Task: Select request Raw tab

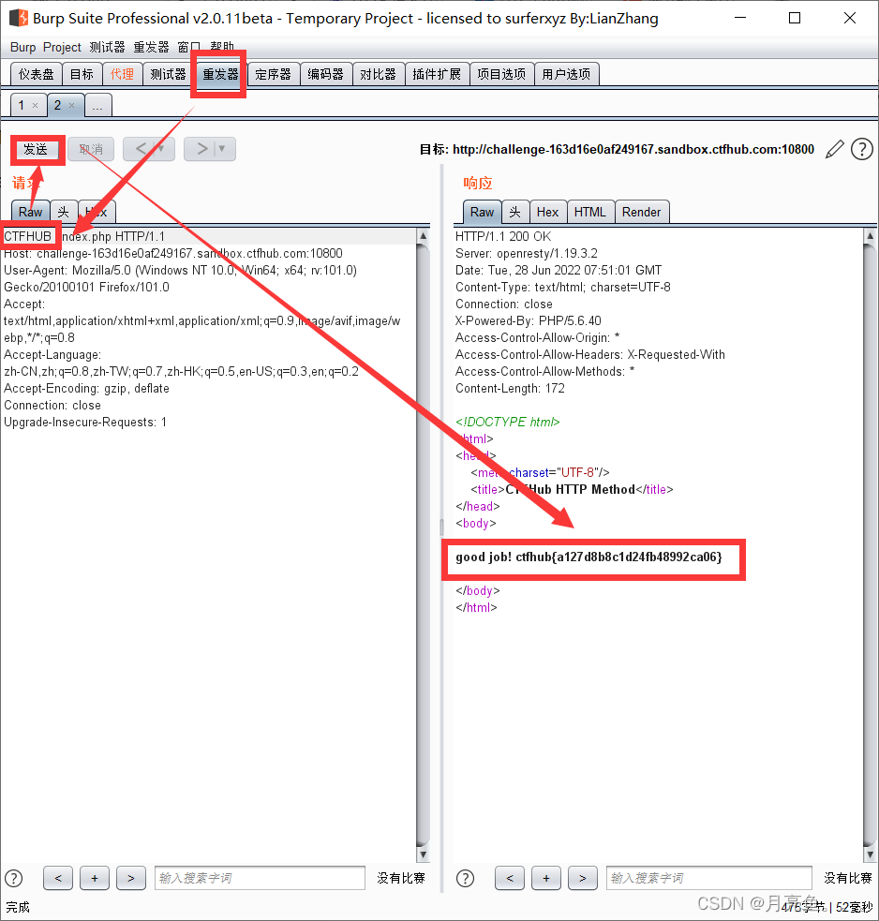Action: (31, 212)
